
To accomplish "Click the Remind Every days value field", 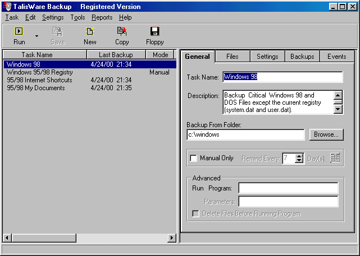I will [288, 158].
